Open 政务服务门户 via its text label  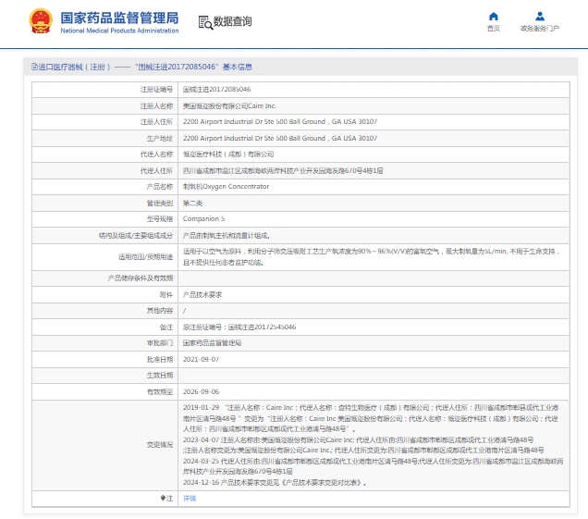pyautogui.click(x=539, y=29)
